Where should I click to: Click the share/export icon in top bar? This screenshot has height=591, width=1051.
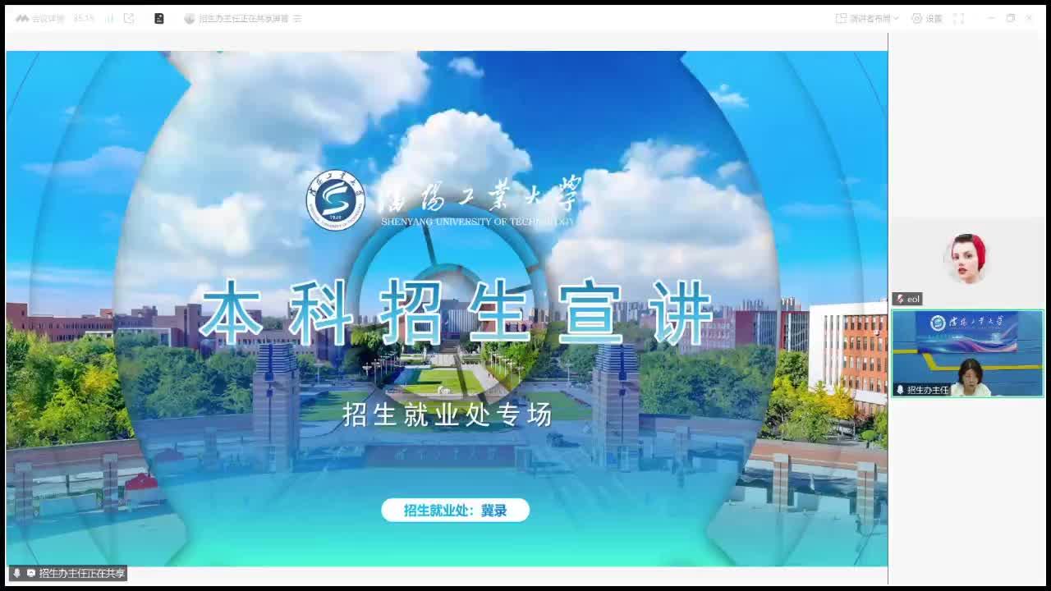(x=129, y=18)
